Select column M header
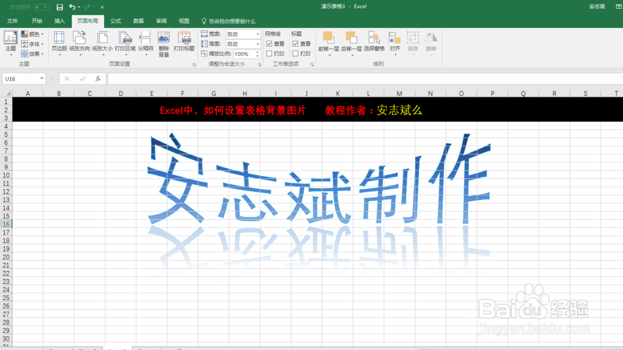This screenshot has width=623, height=350. (x=399, y=93)
